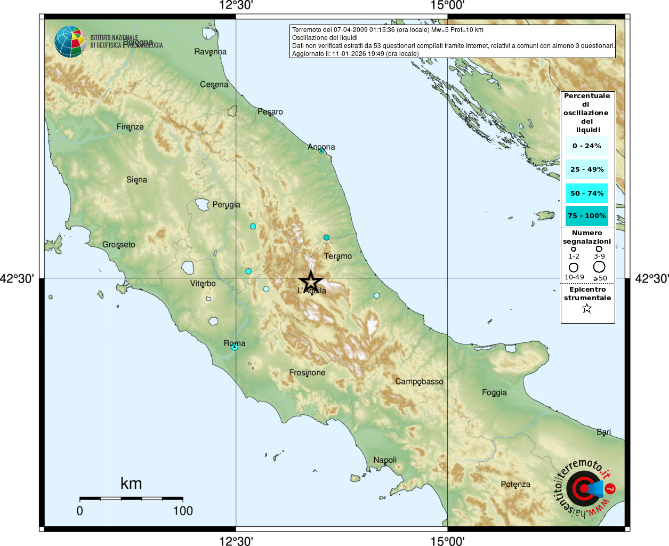The height and width of the screenshot is (546, 669).
Task: Select the pale circle east of L'Aquila
Action: (x=377, y=295)
